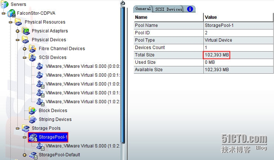274x160 pixels.
Task: Click the tree panel vertical scrollbar thumb
Action: click(x=123, y=75)
